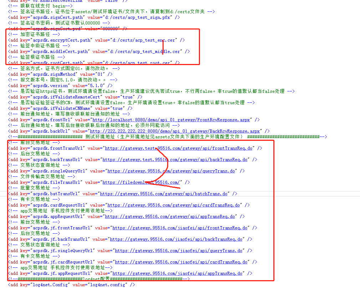Click the comment 是否验证https证书
The image size is (360, 288).
point(151,91)
